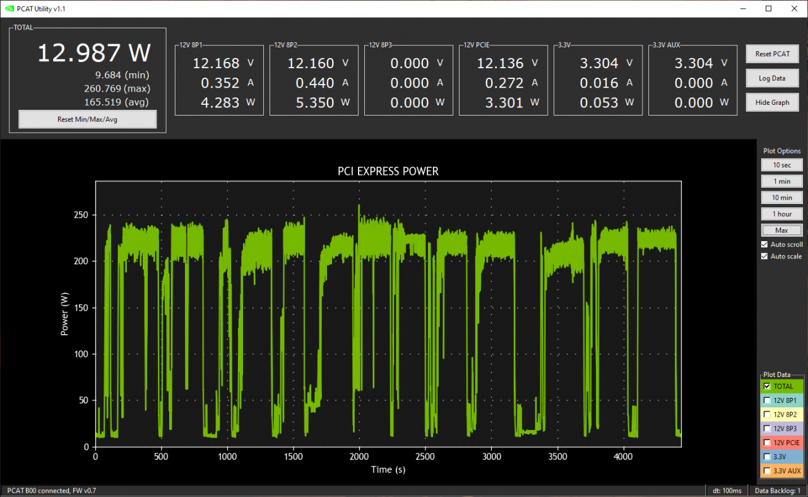The height and width of the screenshot is (497, 808).
Task: Start logging with Log Data
Action: pyautogui.click(x=772, y=78)
